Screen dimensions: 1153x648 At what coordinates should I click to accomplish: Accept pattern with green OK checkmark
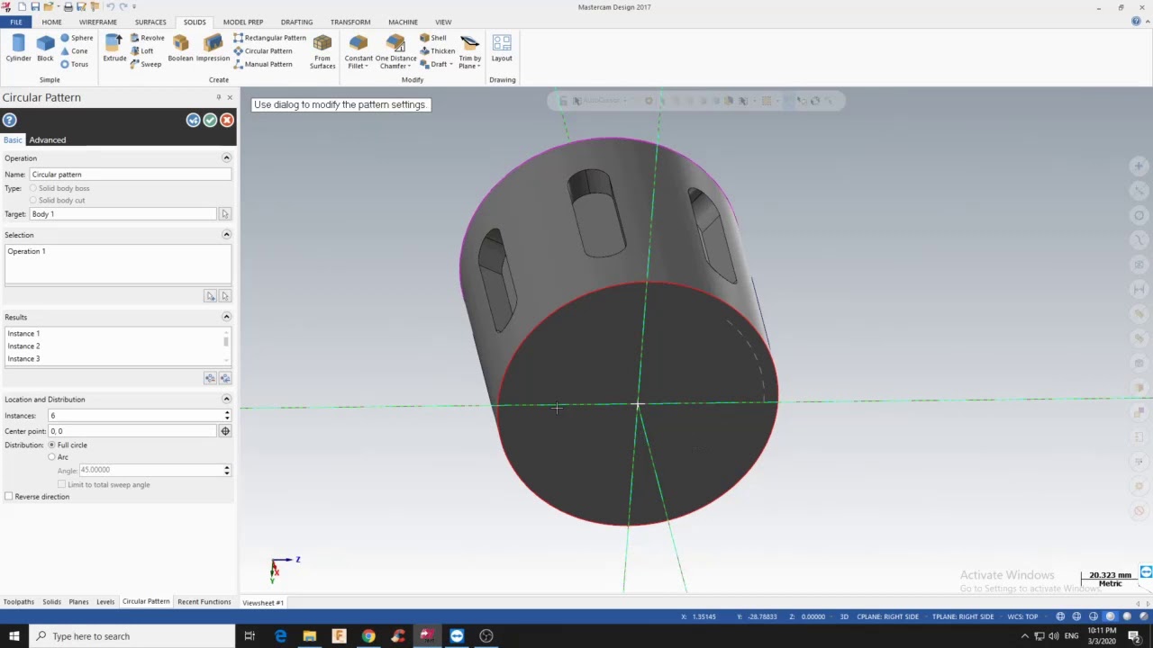pyautogui.click(x=210, y=120)
